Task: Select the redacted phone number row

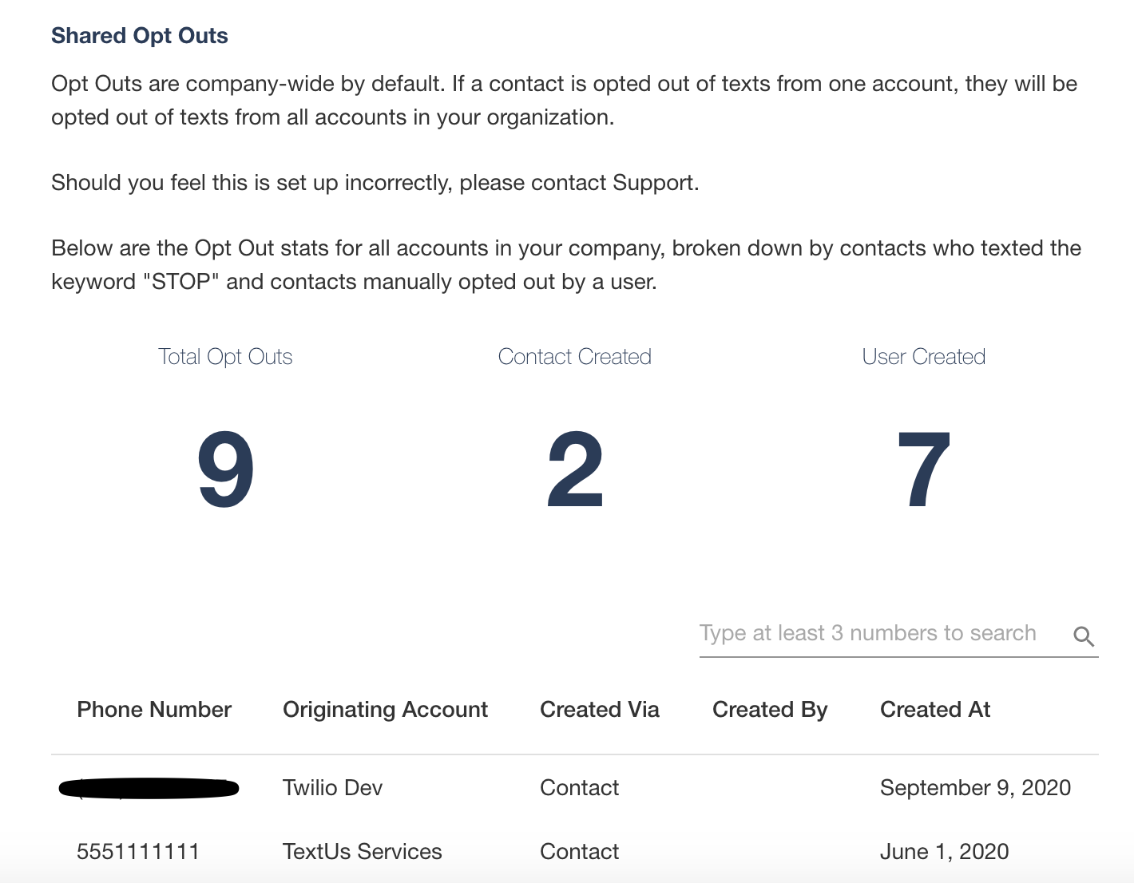Action: click(149, 787)
